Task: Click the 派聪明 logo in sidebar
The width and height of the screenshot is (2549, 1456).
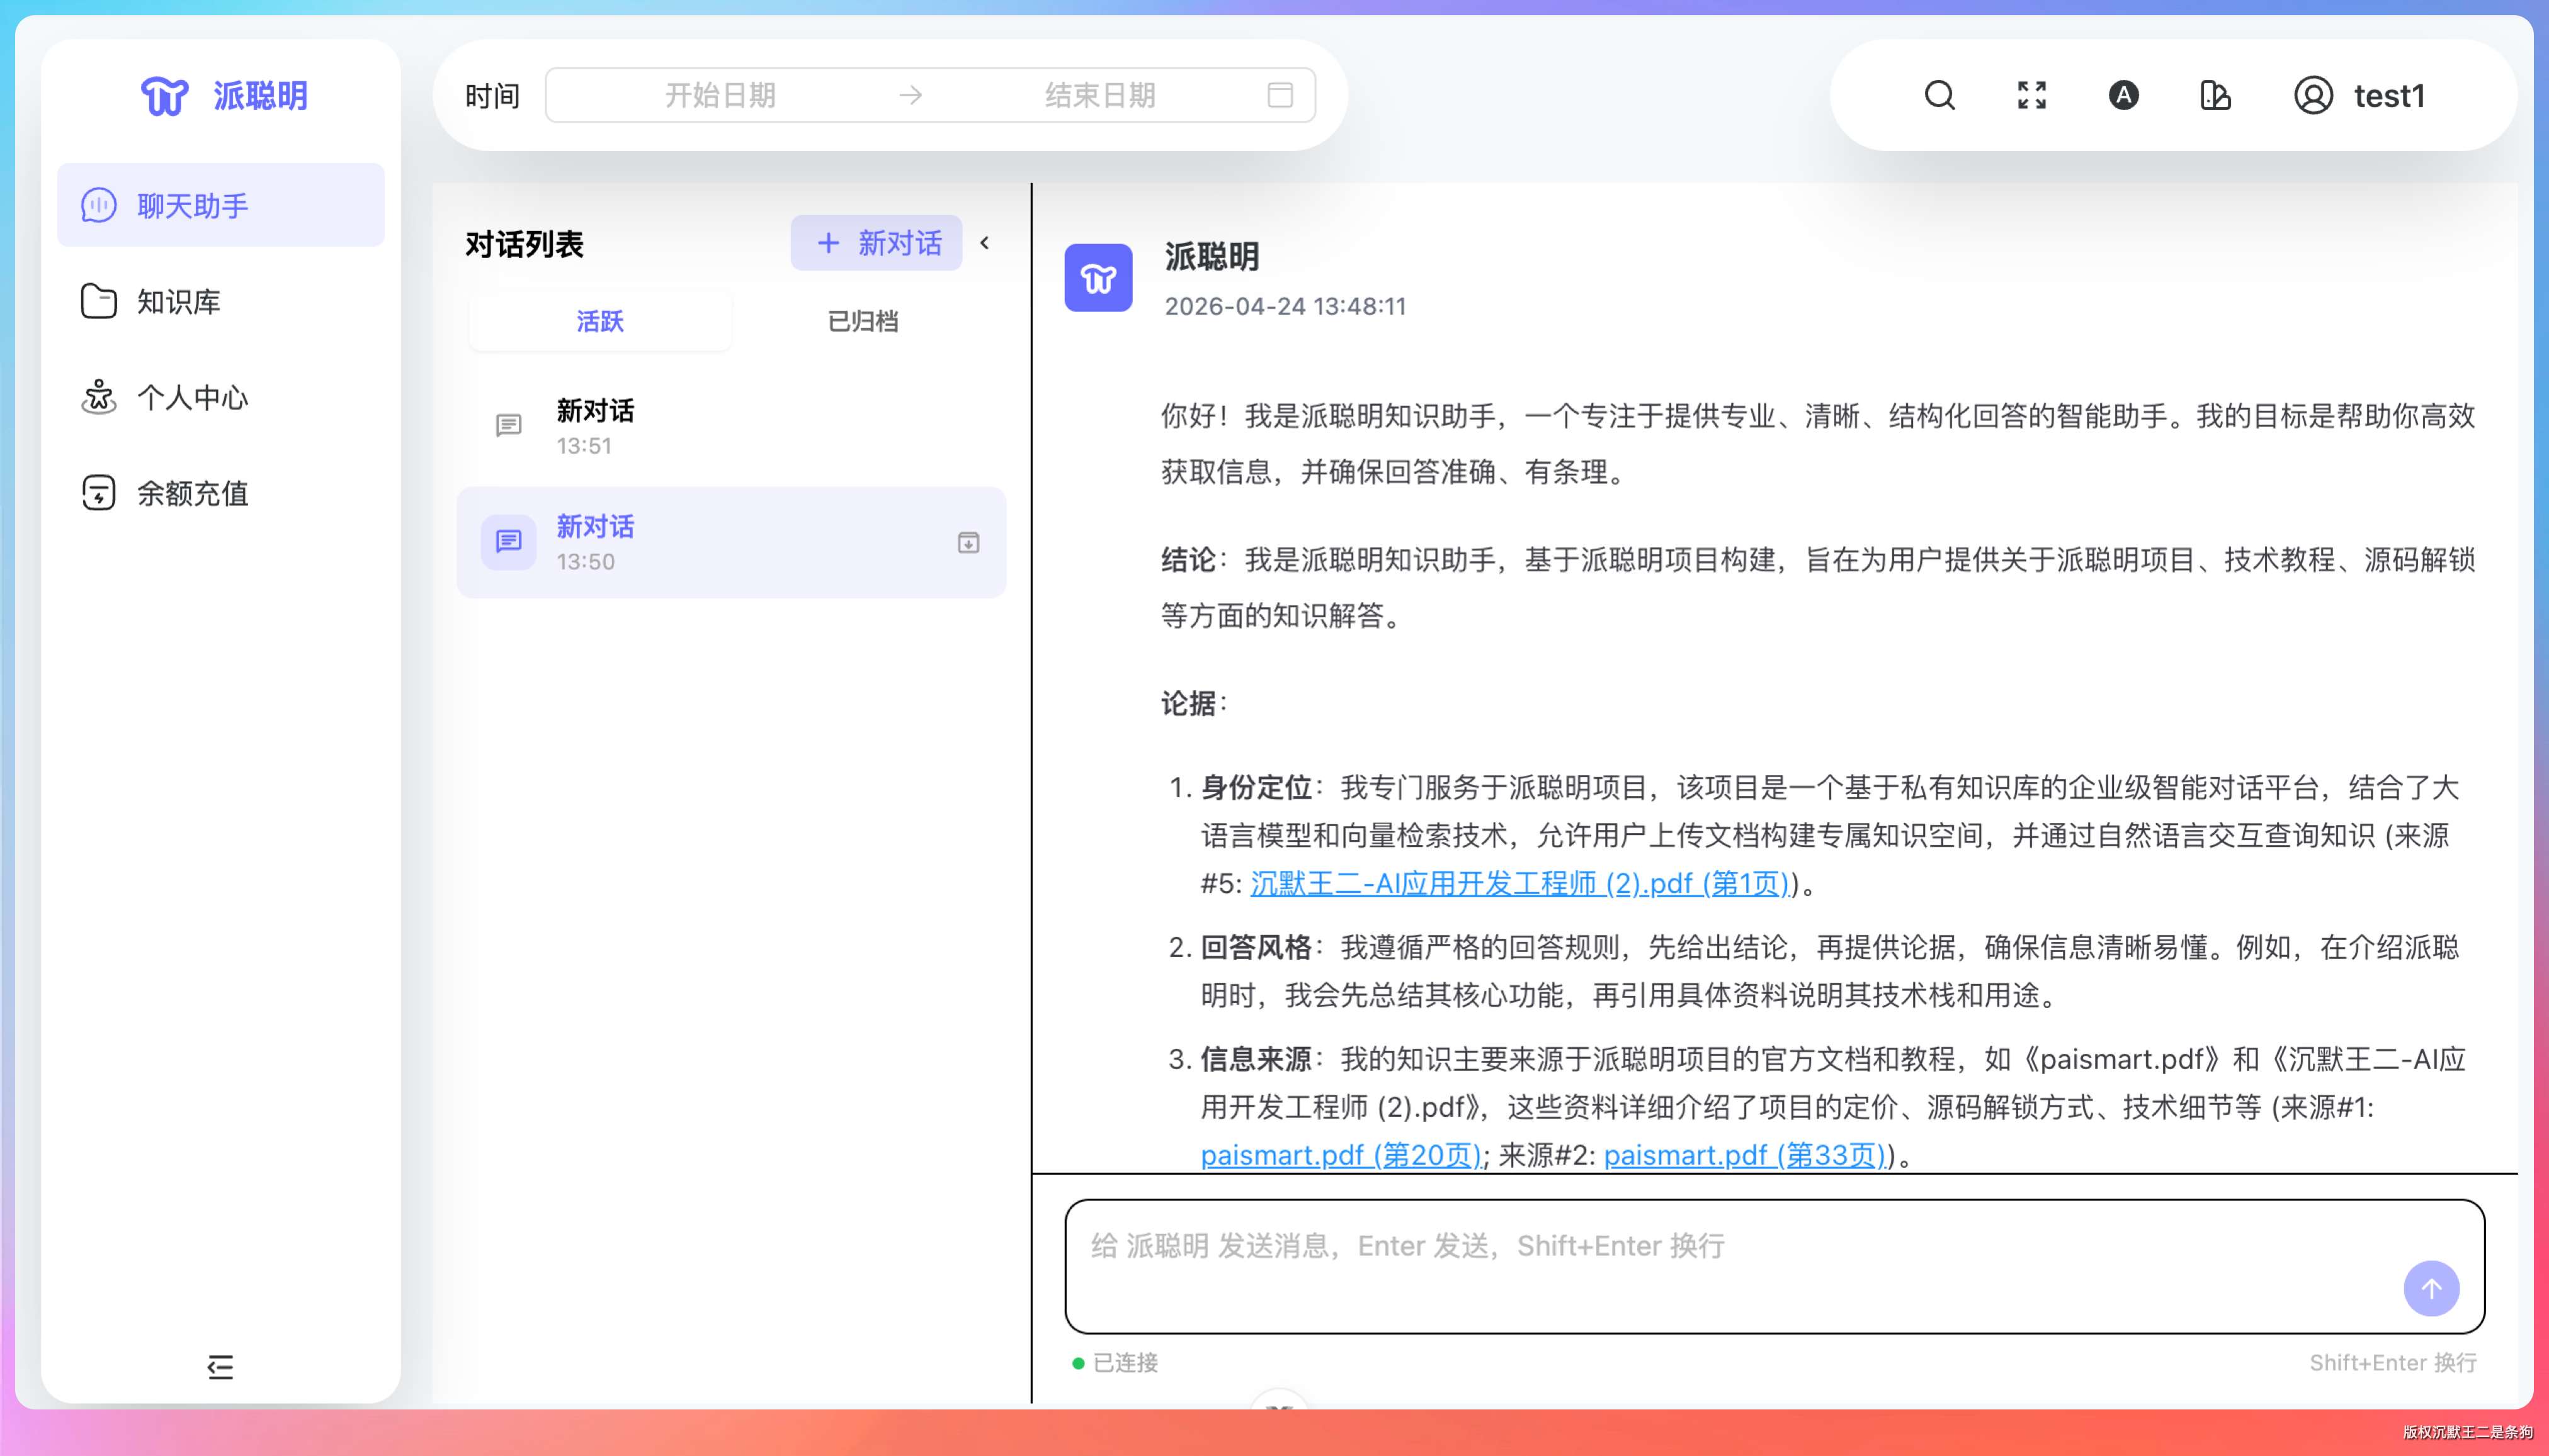Action: (x=224, y=96)
